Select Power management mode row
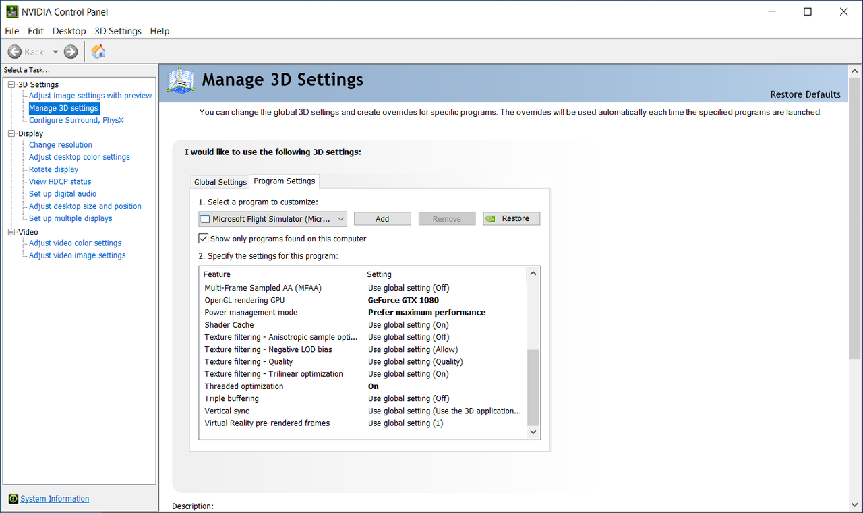Viewport: 863px width, 513px height. click(x=363, y=313)
